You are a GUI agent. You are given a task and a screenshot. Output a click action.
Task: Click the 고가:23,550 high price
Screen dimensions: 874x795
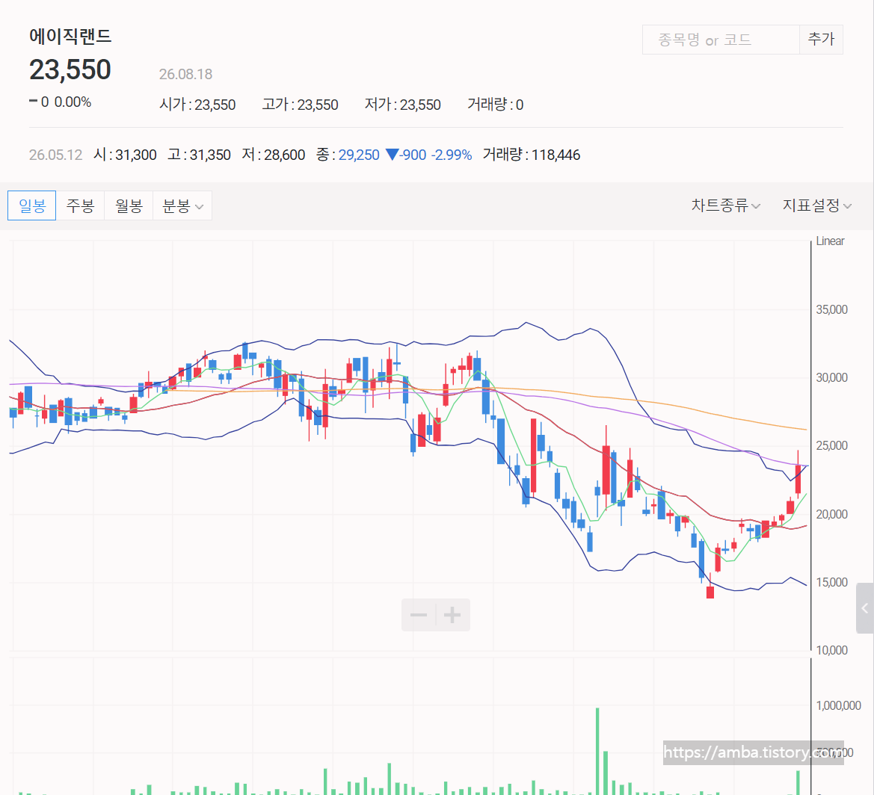click(x=300, y=105)
